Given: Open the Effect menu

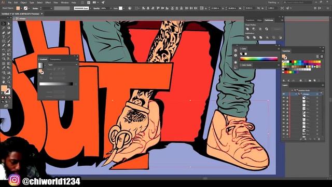Looking at the screenshot, I should pyautogui.click(x=48, y=3).
